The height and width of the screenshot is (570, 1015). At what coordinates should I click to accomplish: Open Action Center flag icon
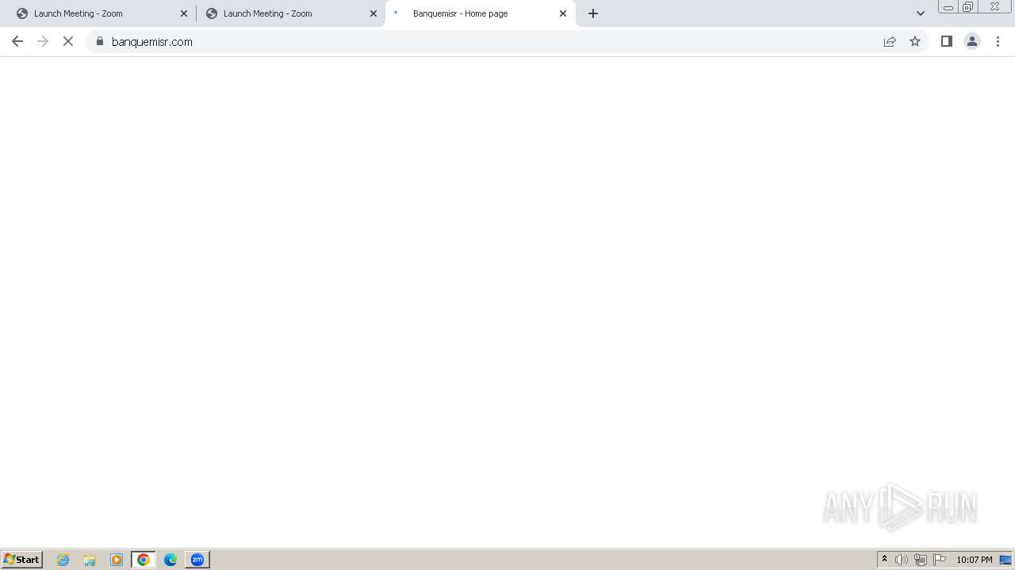[940, 560]
